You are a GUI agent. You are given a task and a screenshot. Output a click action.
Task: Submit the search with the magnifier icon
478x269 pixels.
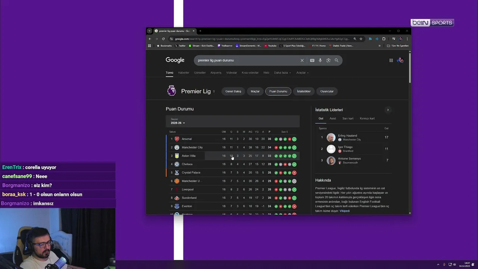[336, 60]
